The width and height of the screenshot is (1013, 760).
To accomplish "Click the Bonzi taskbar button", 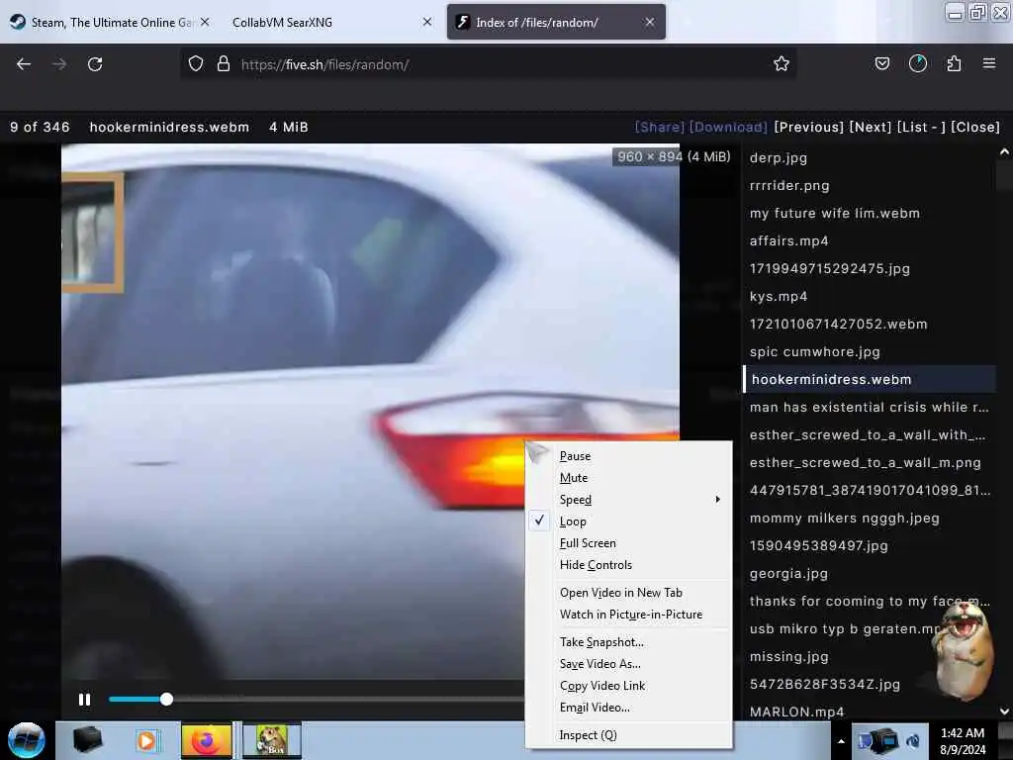I will click(x=271, y=740).
